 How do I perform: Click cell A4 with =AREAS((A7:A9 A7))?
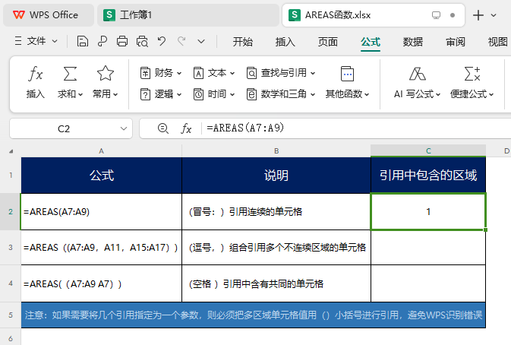101,283
